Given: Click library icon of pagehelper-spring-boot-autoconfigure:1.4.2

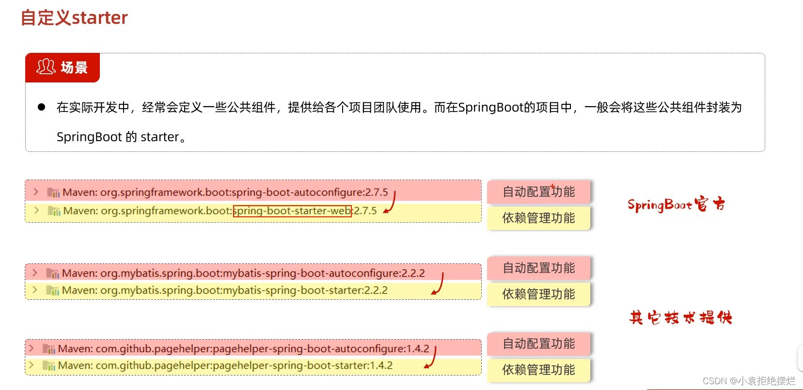Looking at the screenshot, I should pyautogui.click(x=49, y=349).
